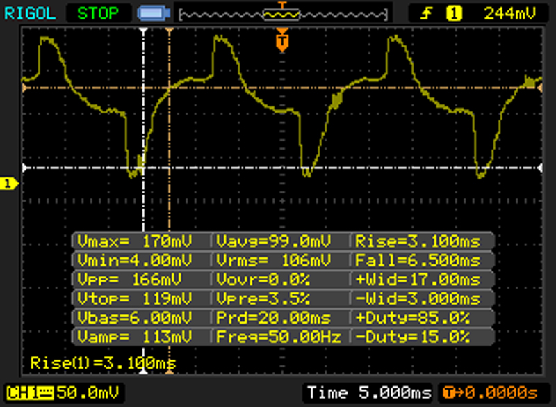Click the Vrms= 106mV measurement
Image resolution: width=556 pixels, height=407 pixels.
point(273,260)
